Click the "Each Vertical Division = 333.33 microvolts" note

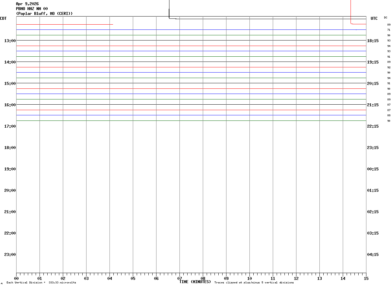(41, 283)
